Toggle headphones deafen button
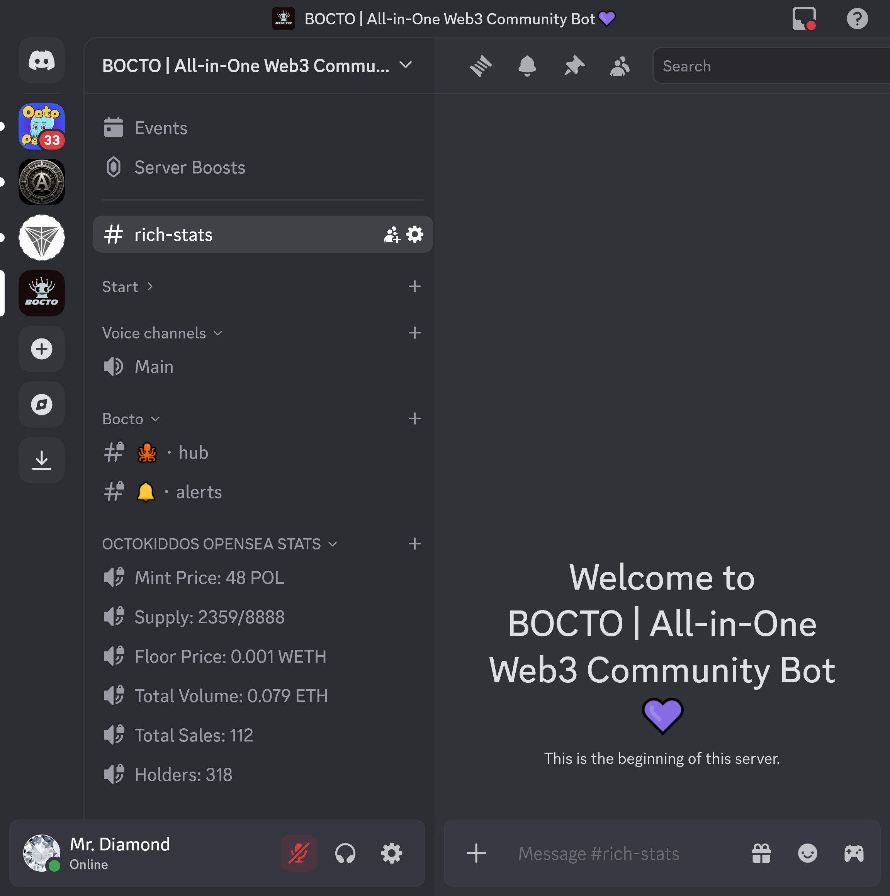 coord(345,853)
